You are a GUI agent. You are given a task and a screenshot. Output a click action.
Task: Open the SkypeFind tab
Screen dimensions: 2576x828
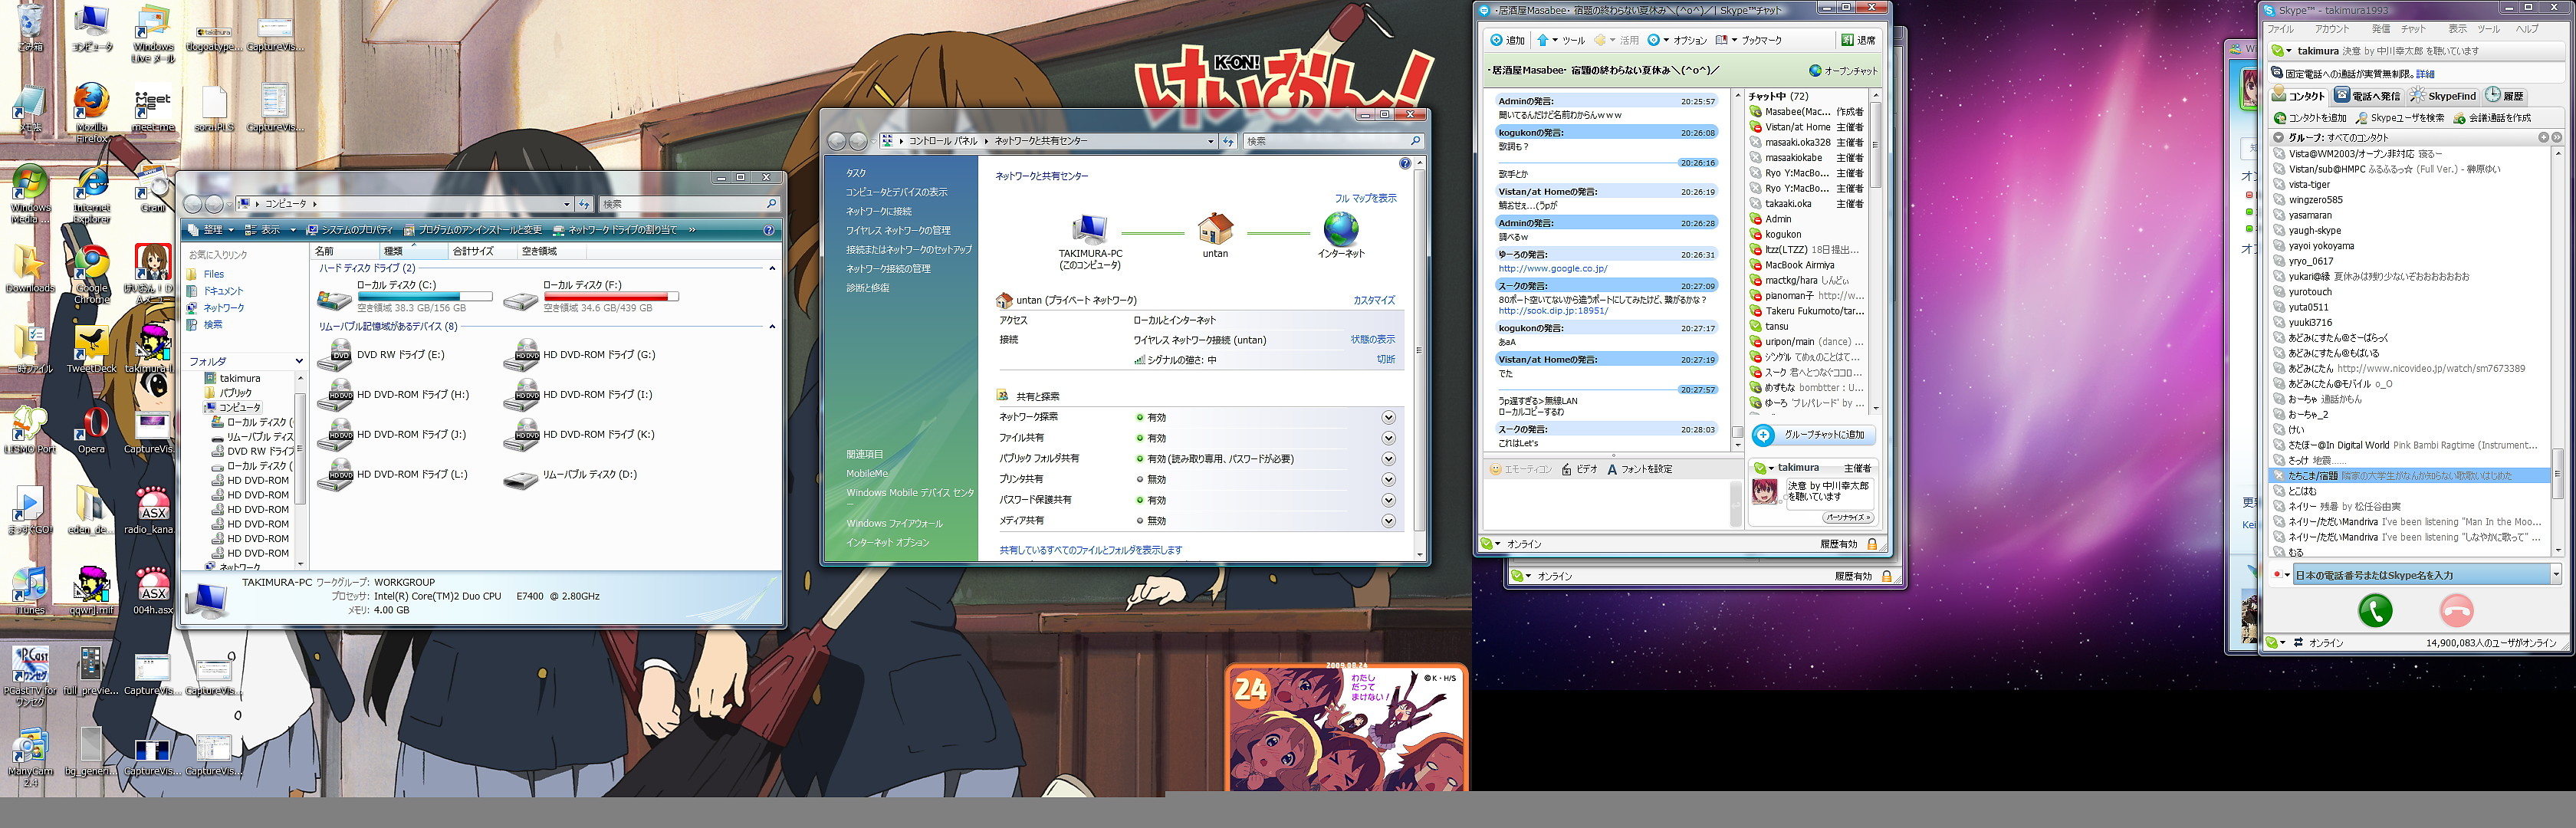click(x=2443, y=96)
